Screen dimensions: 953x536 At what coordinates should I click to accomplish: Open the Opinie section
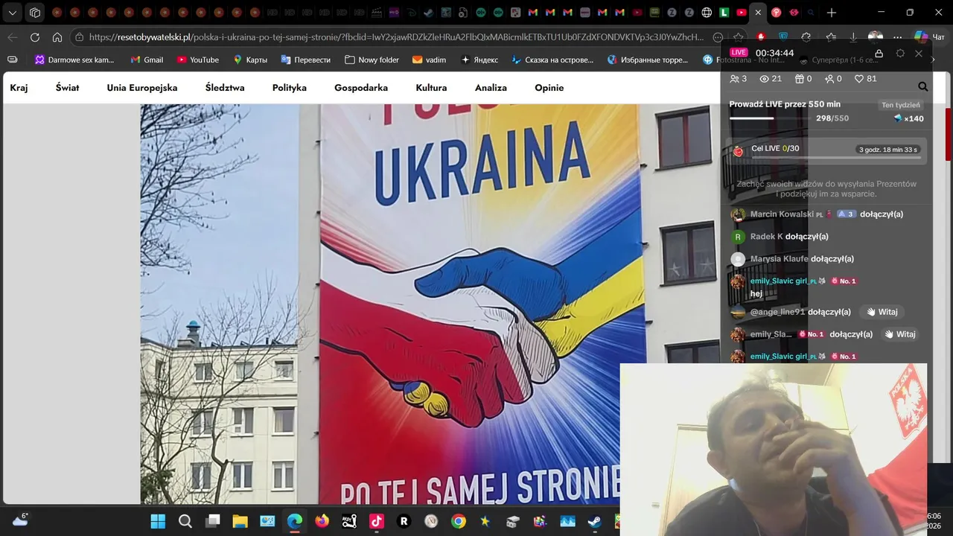(549, 88)
